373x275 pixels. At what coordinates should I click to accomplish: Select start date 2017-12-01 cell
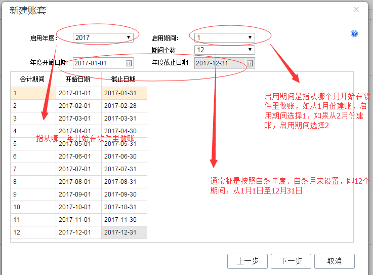[x=78, y=232]
